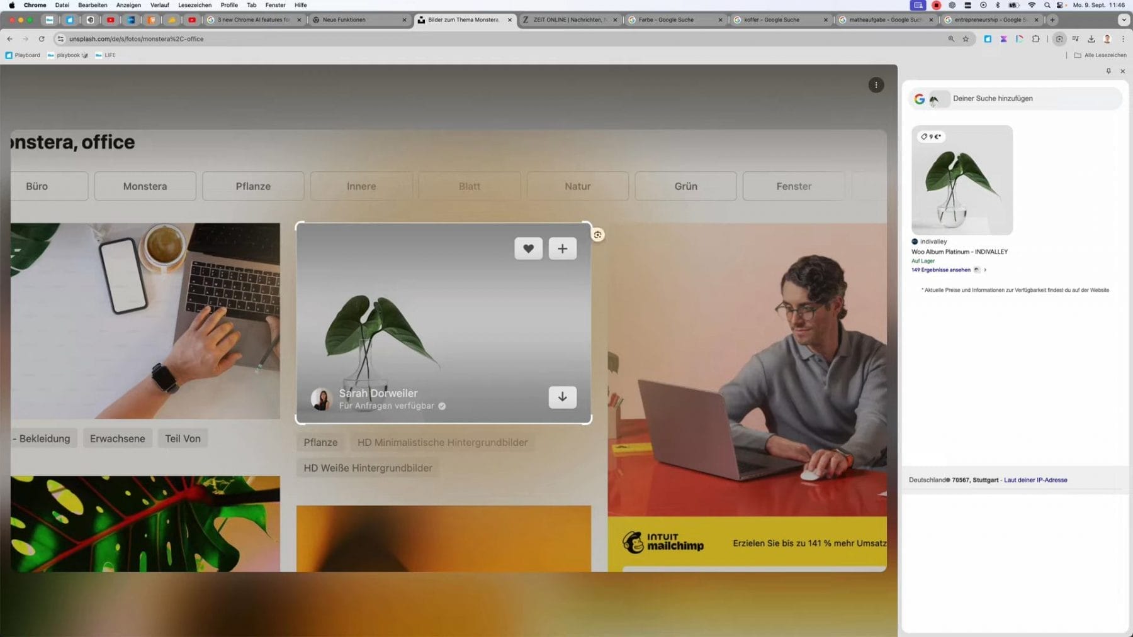Toggle the Google Lens toolbar button

[x=1059, y=39]
